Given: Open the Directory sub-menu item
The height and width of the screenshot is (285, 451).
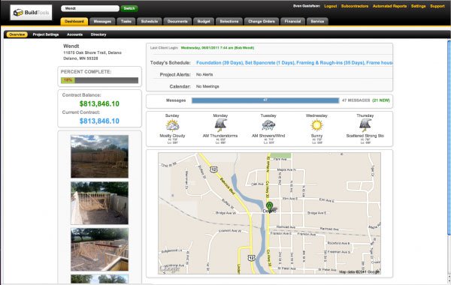Looking at the screenshot, I should [x=98, y=34].
